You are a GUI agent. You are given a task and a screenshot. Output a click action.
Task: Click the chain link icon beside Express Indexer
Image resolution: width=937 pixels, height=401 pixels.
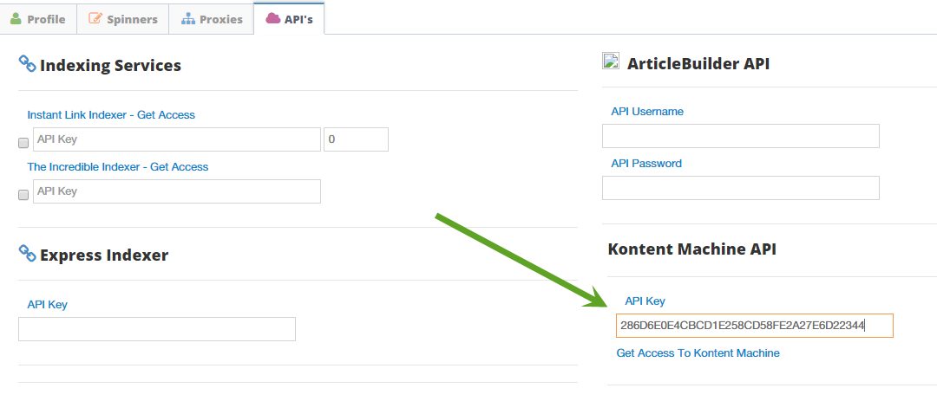point(28,254)
